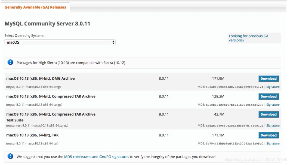This screenshot has width=290, height=165.
Task: Download the Compressed TAR Archive Test Suite
Action: coord(269,114)
